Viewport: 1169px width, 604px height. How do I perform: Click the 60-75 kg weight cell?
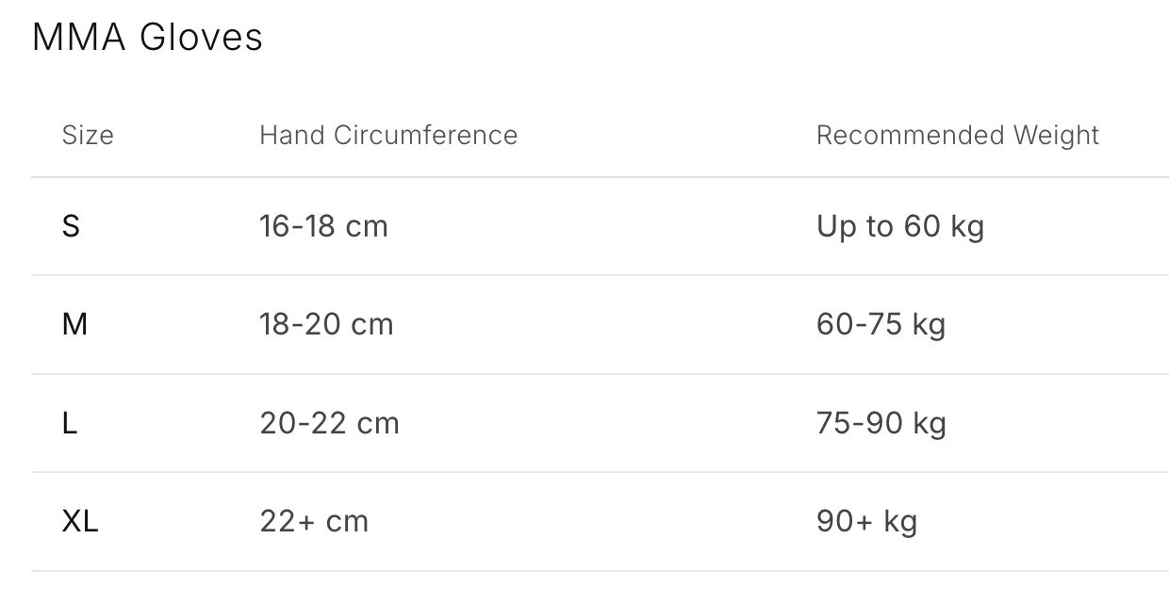[x=881, y=324]
